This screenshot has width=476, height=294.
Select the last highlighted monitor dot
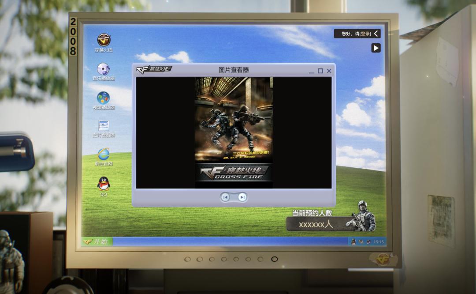click(275, 259)
